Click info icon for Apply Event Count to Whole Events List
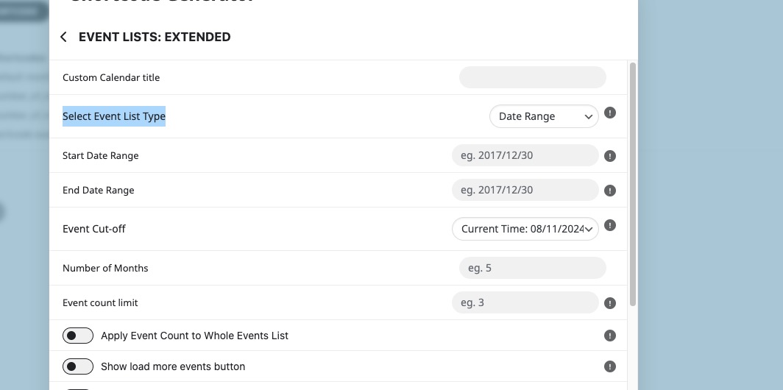The height and width of the screenshot is (390, 783). [610, 336]
